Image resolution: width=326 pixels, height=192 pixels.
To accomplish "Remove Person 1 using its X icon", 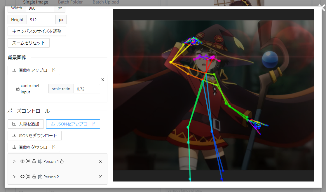I will [100, 161].
